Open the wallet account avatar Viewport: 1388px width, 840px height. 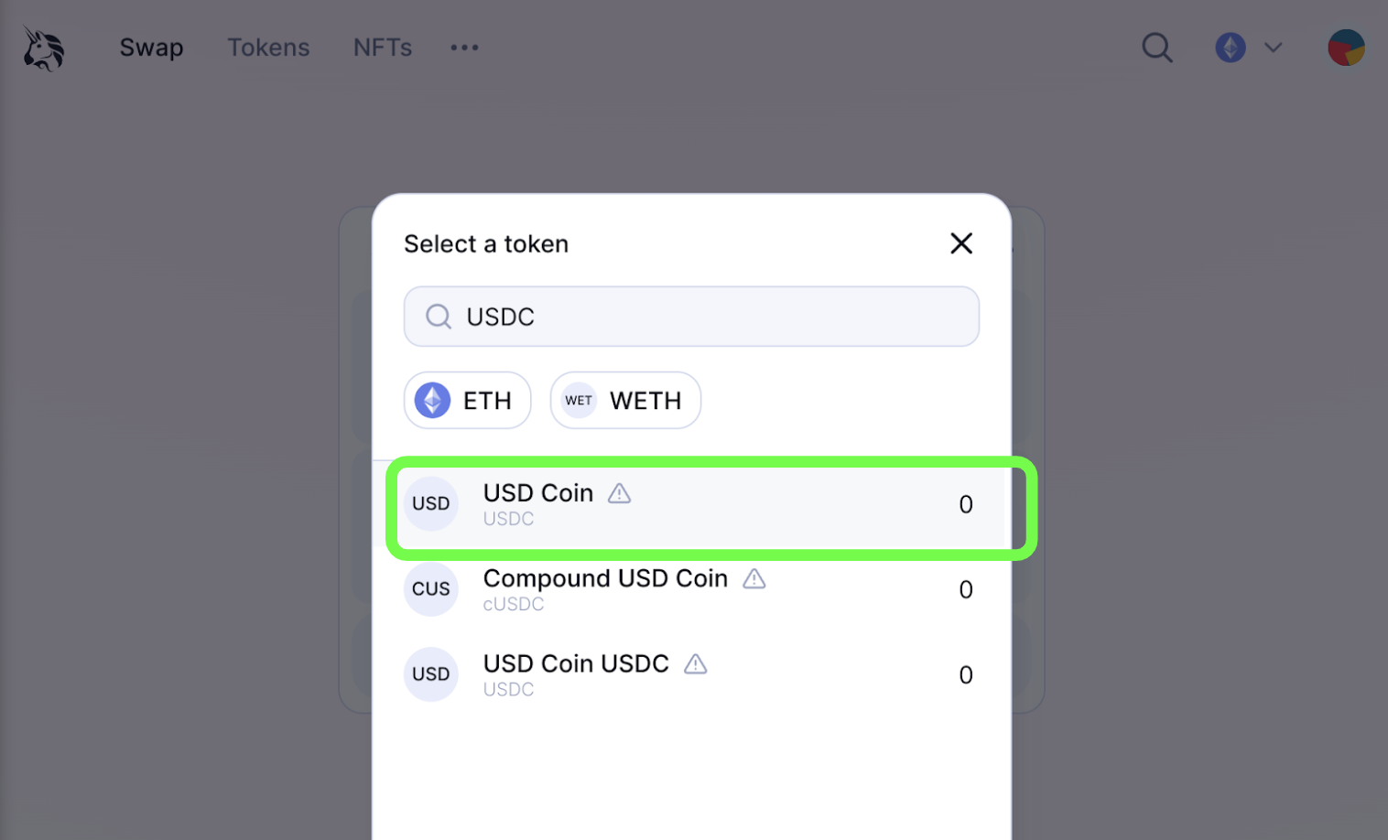1346,48
